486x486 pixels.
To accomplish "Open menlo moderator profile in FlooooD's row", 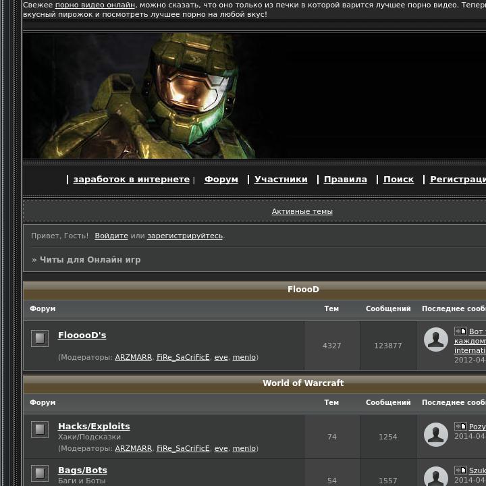I will (x=244, y=357).
